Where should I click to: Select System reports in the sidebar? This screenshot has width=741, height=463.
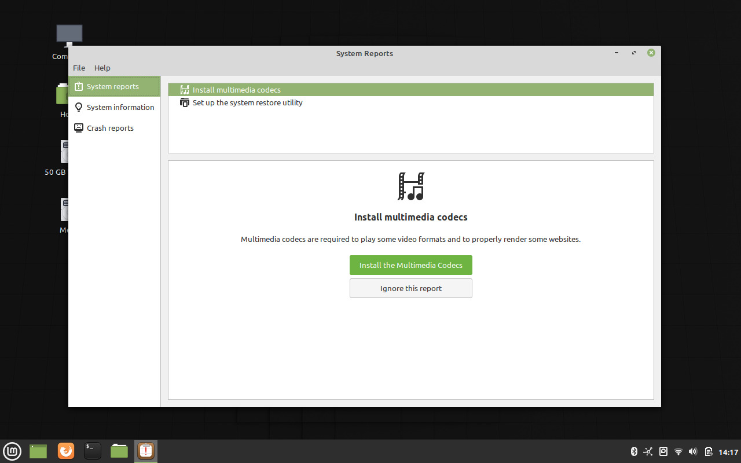[114, 86]
